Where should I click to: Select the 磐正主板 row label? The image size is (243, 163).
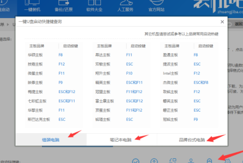click(170, 110)
